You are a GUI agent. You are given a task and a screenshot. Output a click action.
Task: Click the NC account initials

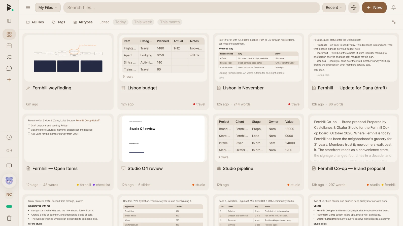pyautogui.click(x=9, y=195)
